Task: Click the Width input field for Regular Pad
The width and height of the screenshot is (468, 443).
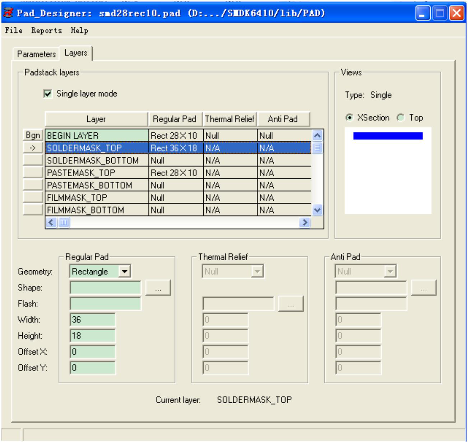Action: click(93, 320)
